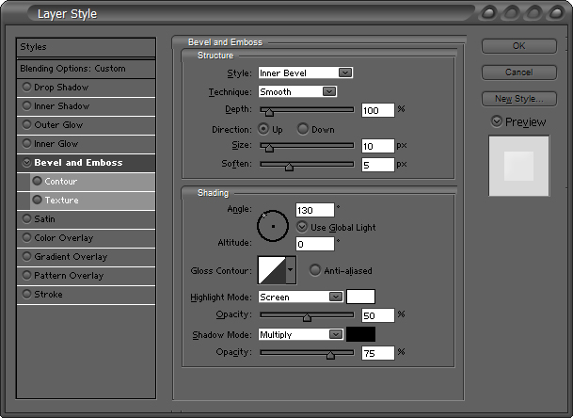Toggle the Preview checkbox

(497, 121)
